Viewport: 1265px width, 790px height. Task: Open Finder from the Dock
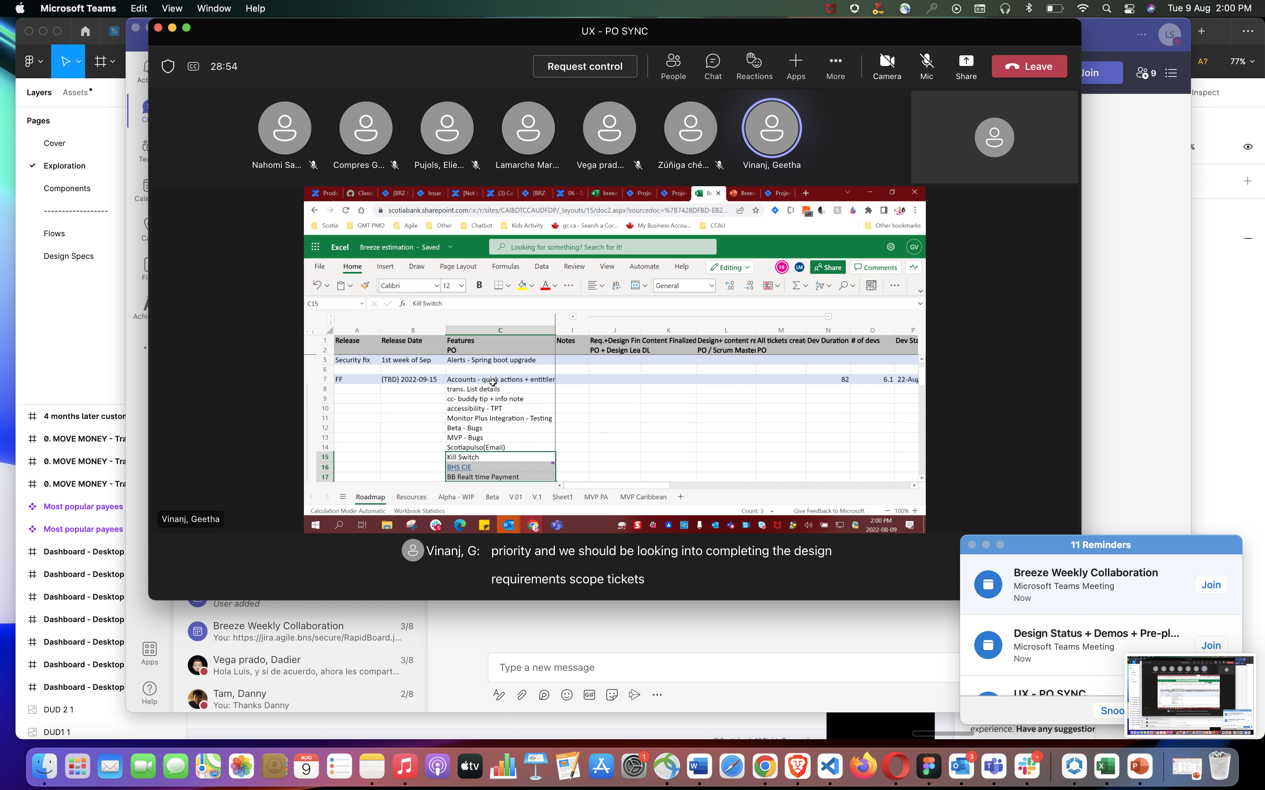(44, 766)
